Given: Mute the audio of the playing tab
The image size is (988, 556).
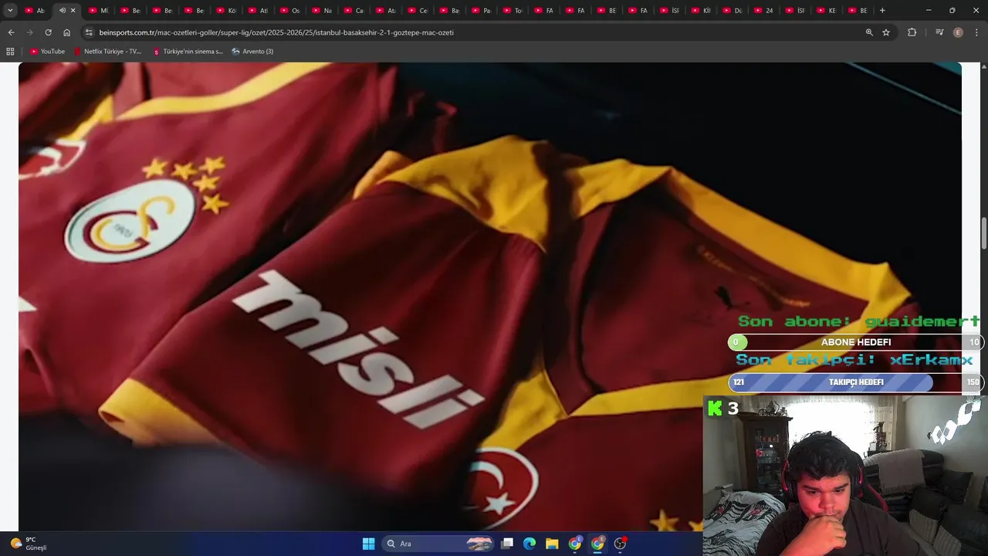Looking at the screenshot, I should click(x=63, y=10).
